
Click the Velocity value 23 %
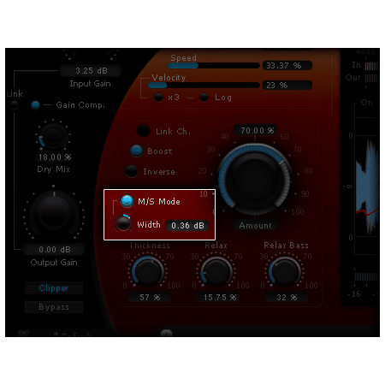[x=287, y=85]
